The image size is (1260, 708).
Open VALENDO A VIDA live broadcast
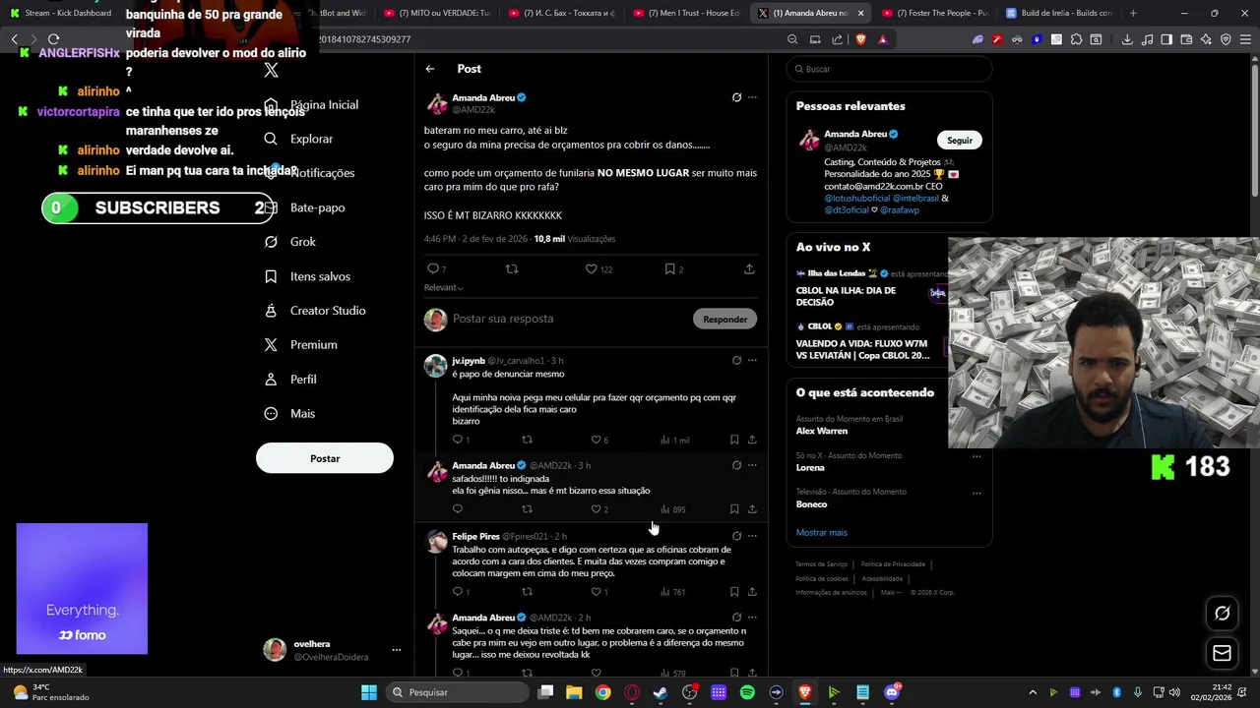click(x=862, y=349)
